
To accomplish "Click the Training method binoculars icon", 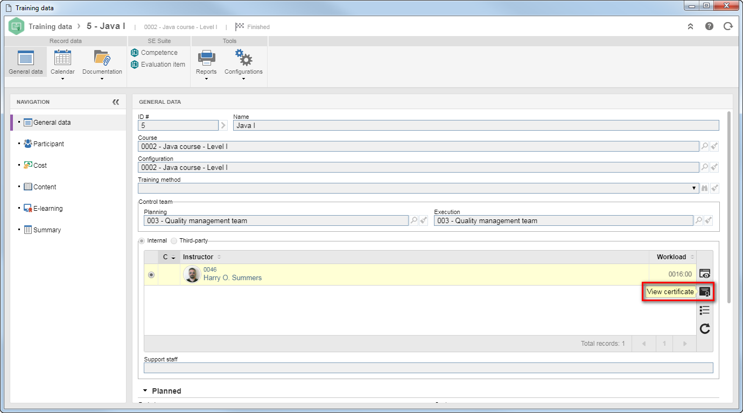I will [704, 188].
